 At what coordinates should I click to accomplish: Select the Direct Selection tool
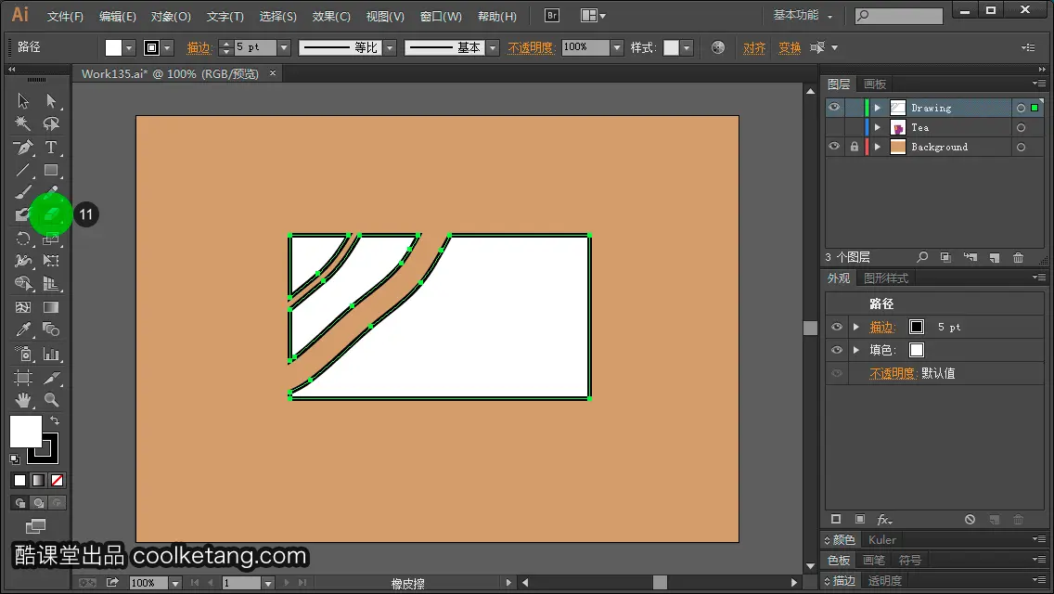click(51, 101)
